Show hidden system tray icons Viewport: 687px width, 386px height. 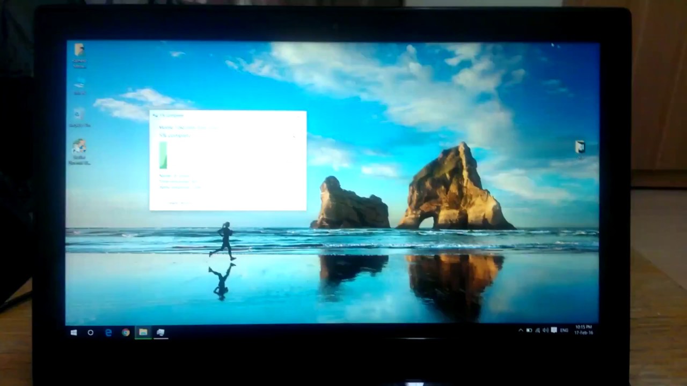tap(520, 331)
